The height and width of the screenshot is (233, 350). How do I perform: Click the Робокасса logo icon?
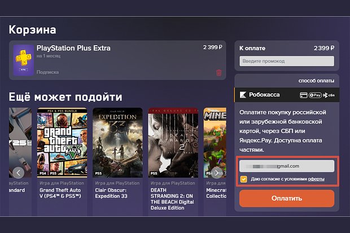[x=243, y=95]
